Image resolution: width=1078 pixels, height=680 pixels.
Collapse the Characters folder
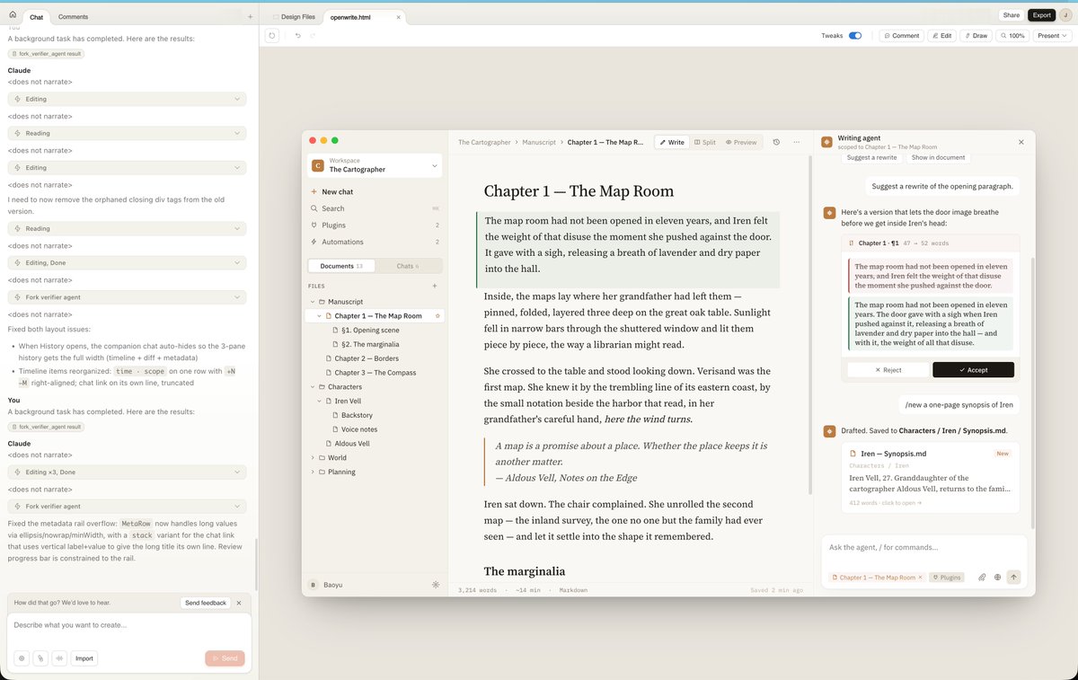click(313, 387)
